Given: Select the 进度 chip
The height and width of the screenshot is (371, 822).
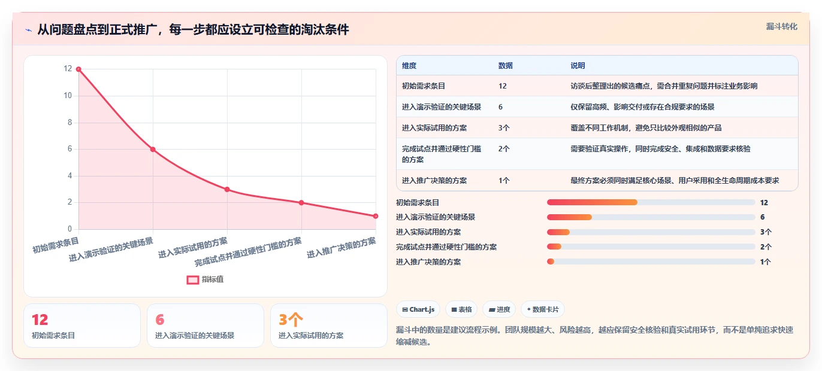Looking at the screenshot, I should pos(499,309).
